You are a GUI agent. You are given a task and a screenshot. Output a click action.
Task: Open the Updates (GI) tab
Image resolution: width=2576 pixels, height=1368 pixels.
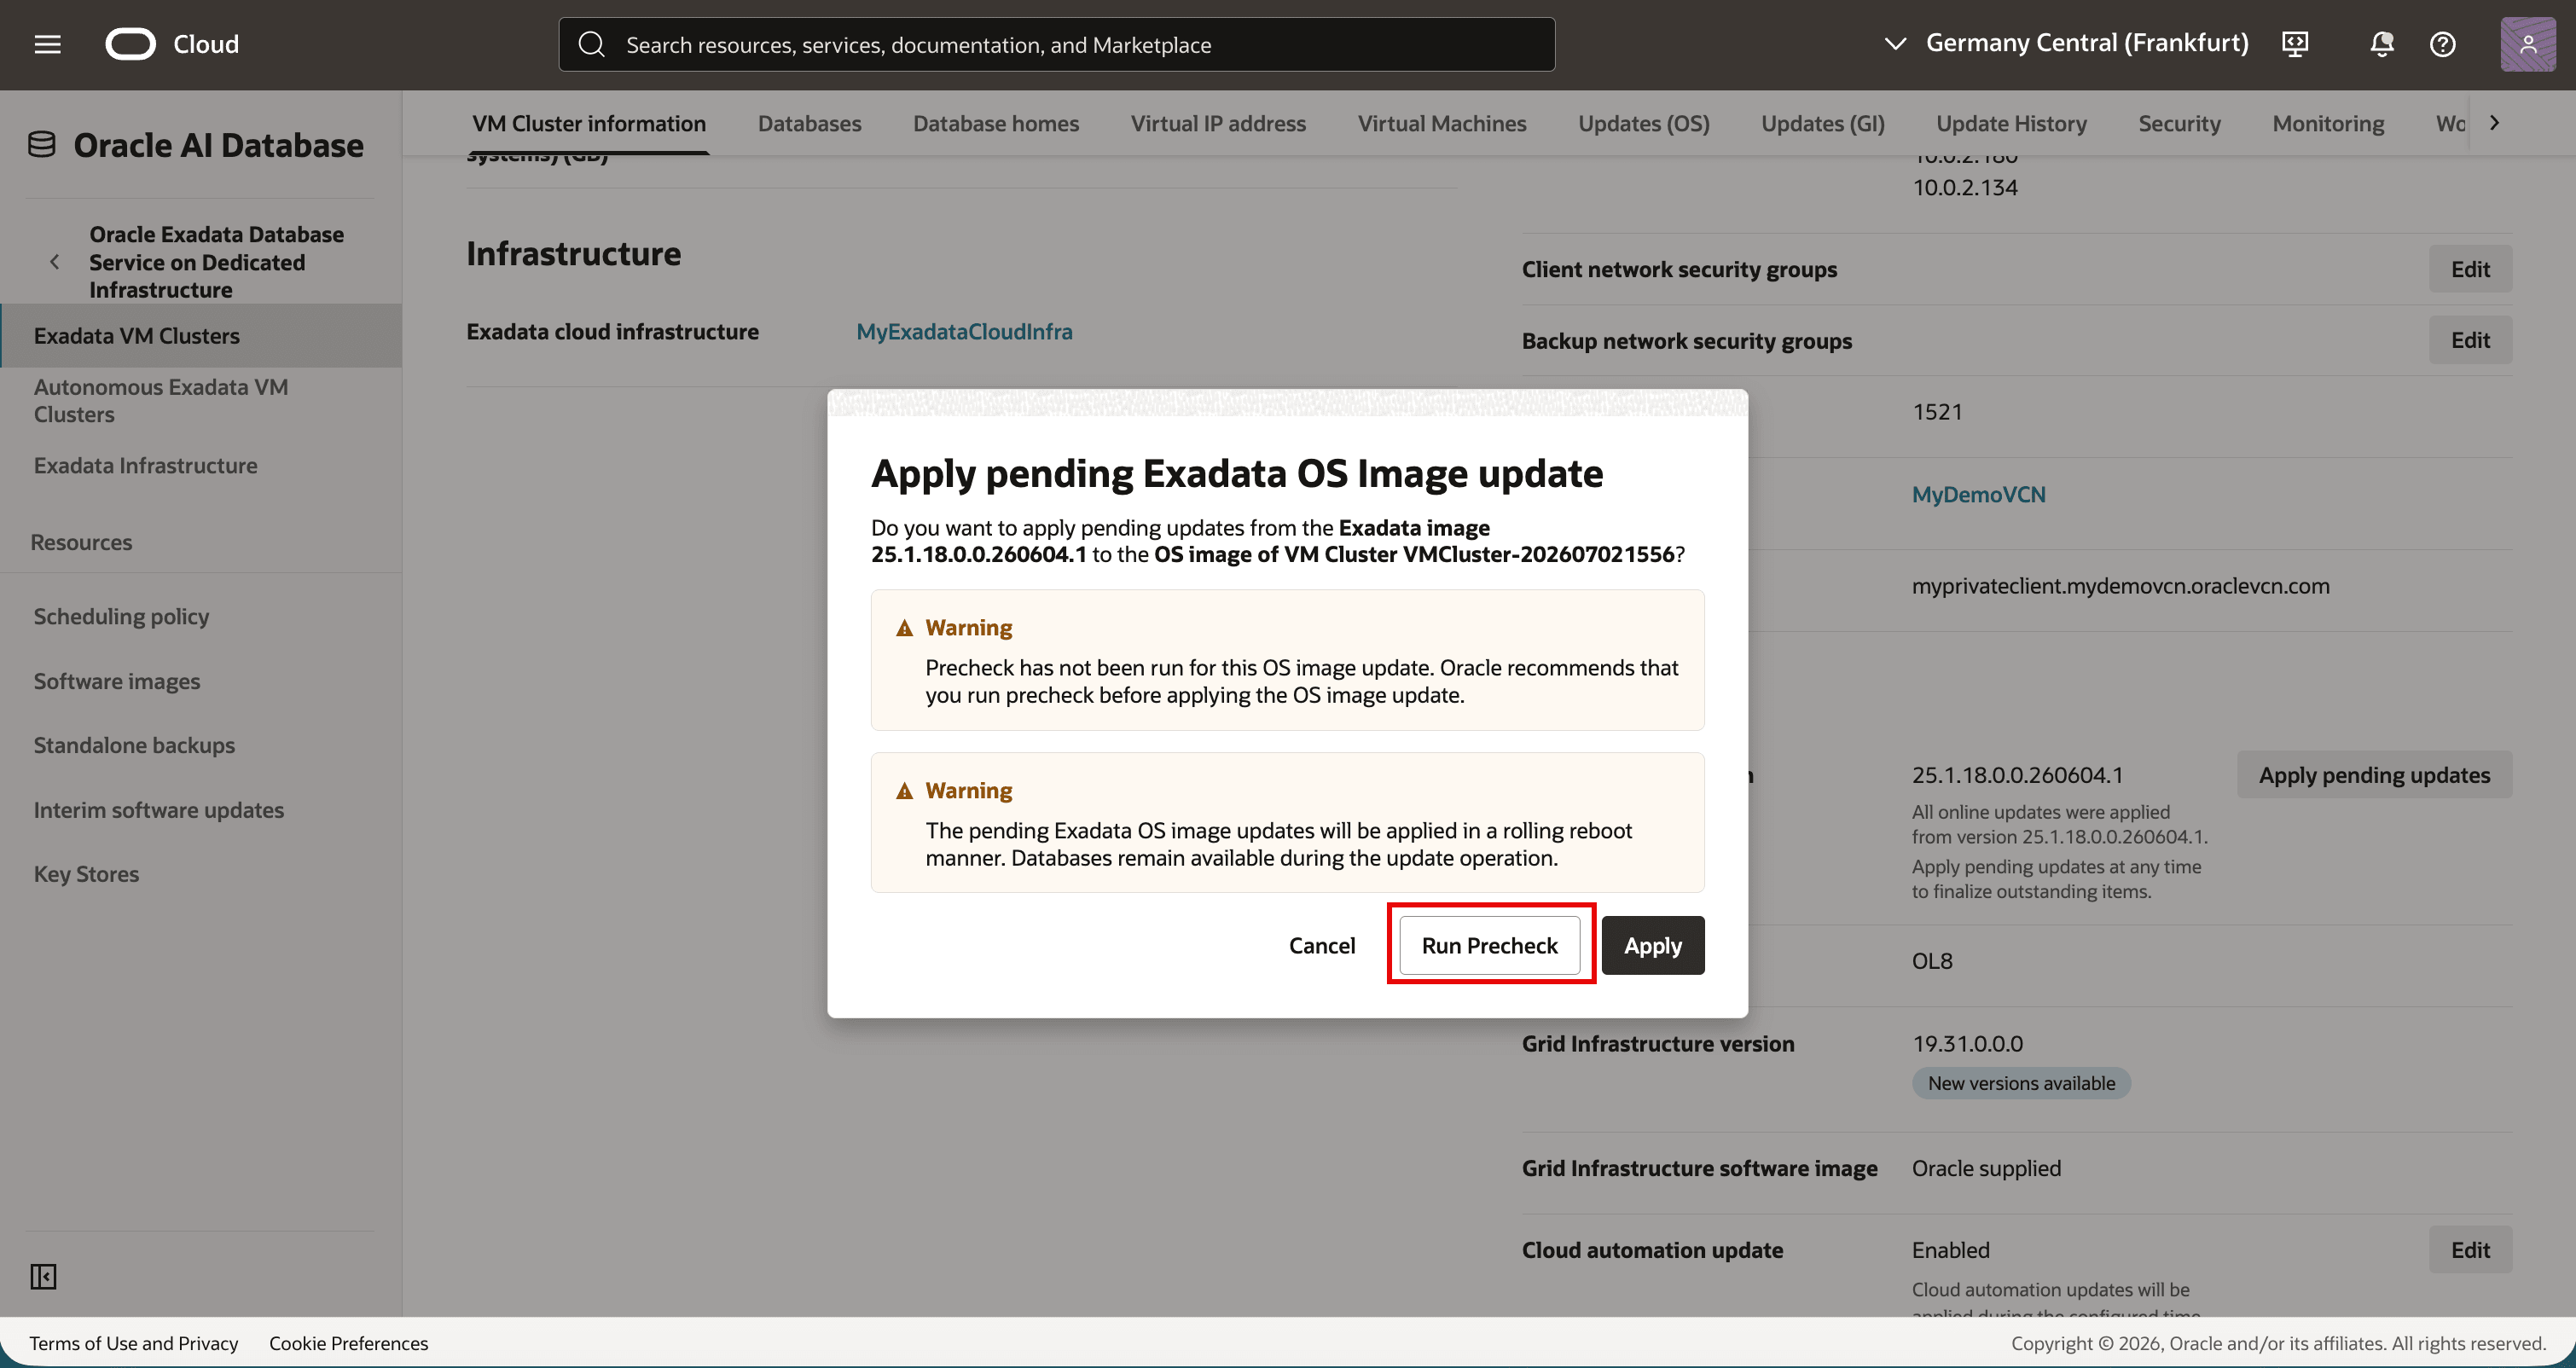pos(1823,123)
